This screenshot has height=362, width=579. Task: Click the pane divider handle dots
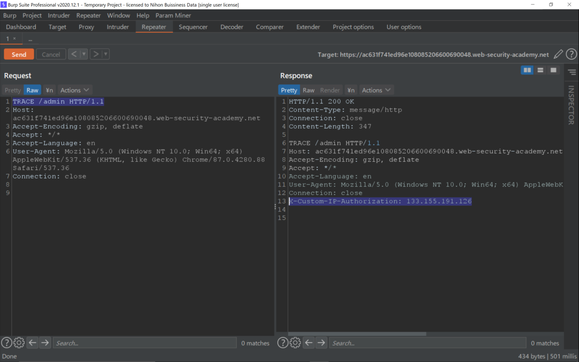coord(276,207)
